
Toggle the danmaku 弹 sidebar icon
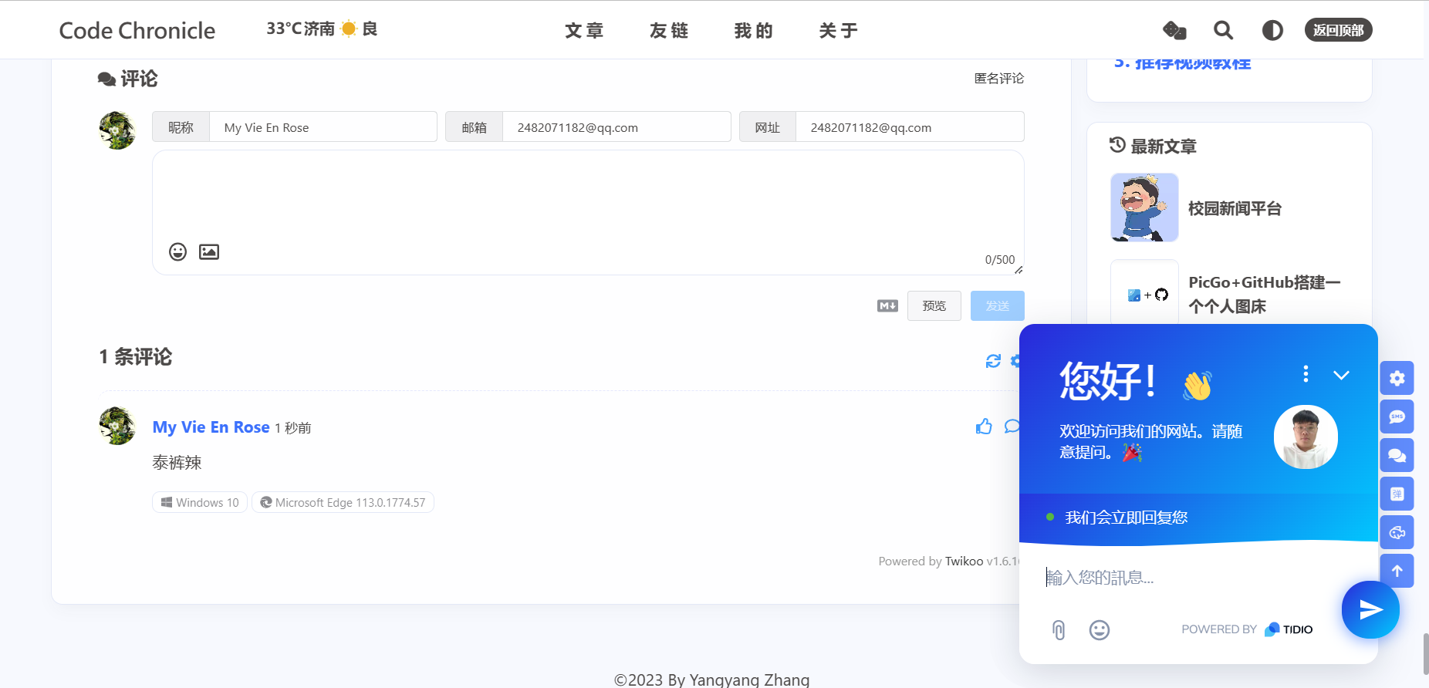pyautogui.click(x=1397, y=494)
